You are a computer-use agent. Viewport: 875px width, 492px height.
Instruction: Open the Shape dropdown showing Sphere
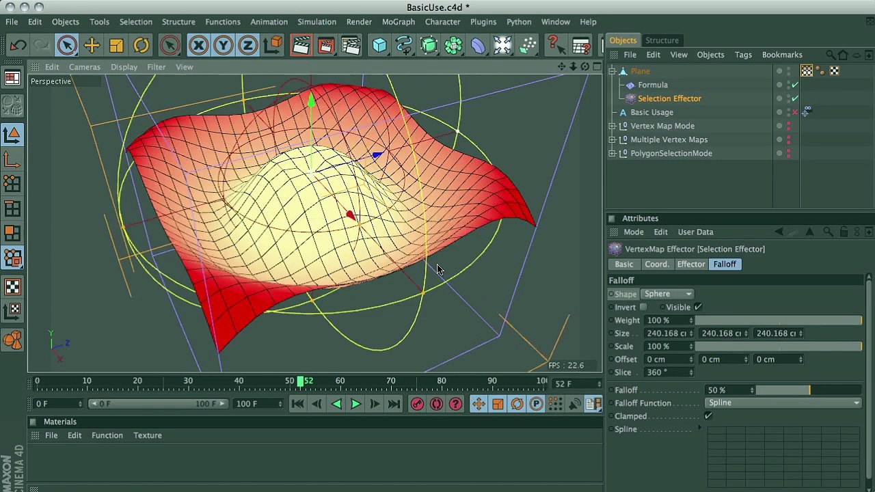667,294
